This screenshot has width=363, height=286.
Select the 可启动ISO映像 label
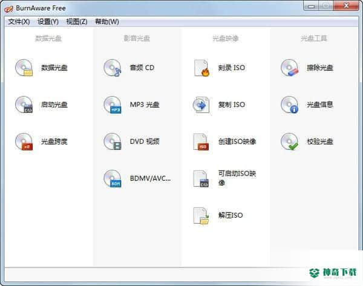pyautogui.click(x=237, y=178)
